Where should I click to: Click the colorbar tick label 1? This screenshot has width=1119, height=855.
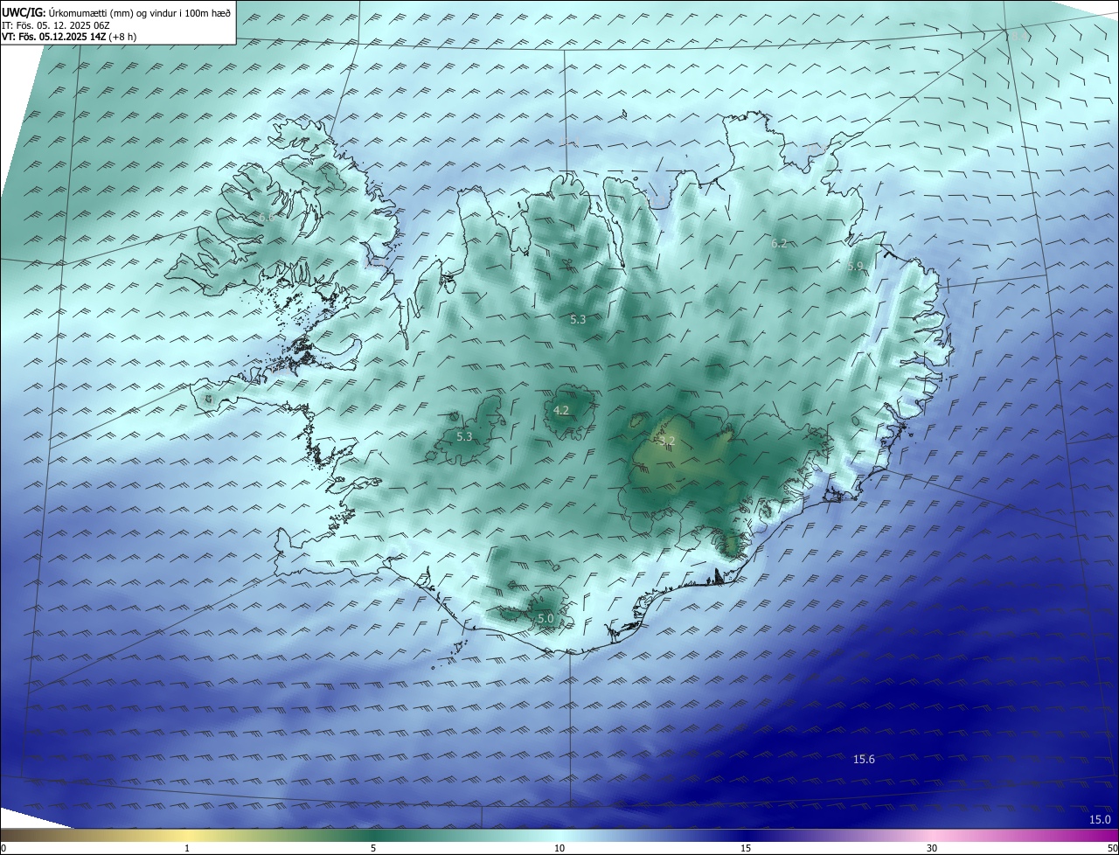pyautogui.click(x=187, y=848)
